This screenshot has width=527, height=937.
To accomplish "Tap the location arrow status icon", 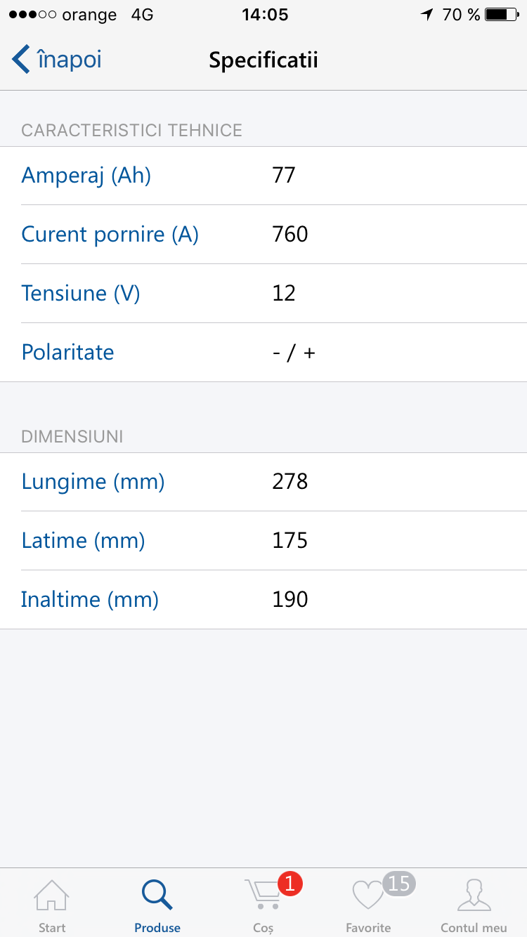I will coord(427,15).
